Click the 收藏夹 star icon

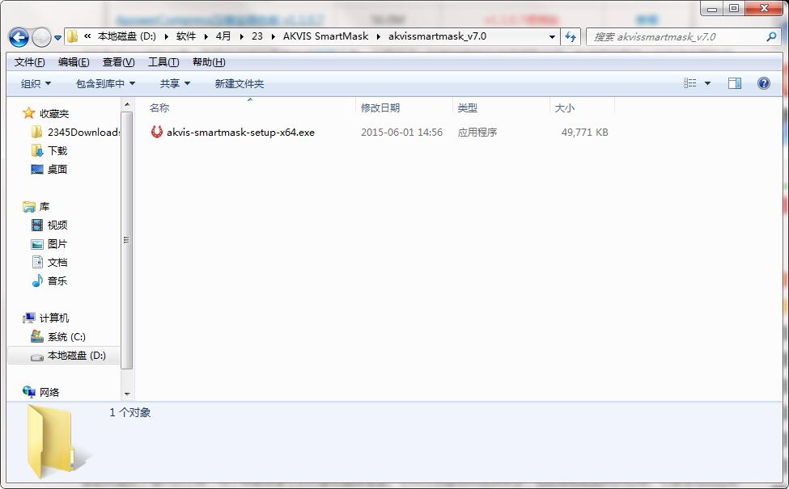(x=28, y=113)
